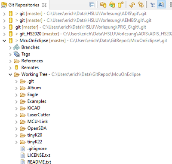Toggle link with editor and selection
The width and height of the screenshot is (172, 164).
[141, 5]
